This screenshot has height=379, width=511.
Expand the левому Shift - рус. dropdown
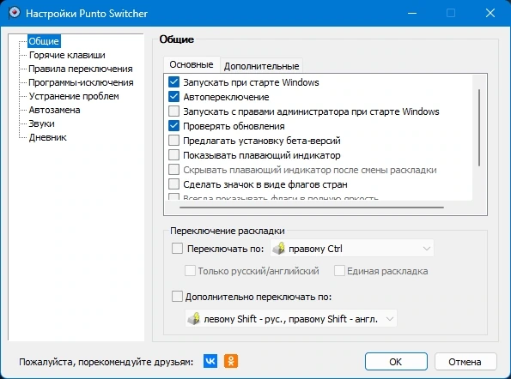pyautogui.click(x=291, y=319)
